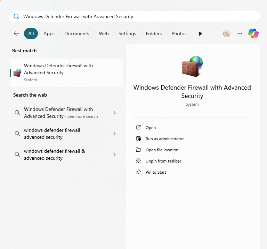The width and height of the screenshot is (267, 249).
Task: Expand chevron for 'windows defender firewall advanced security'
Action: pos(115,134)
